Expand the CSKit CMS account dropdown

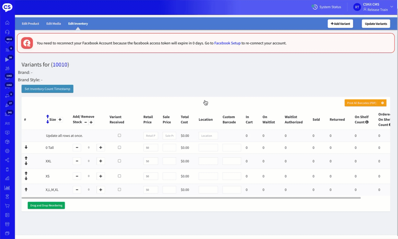point(392,7)
